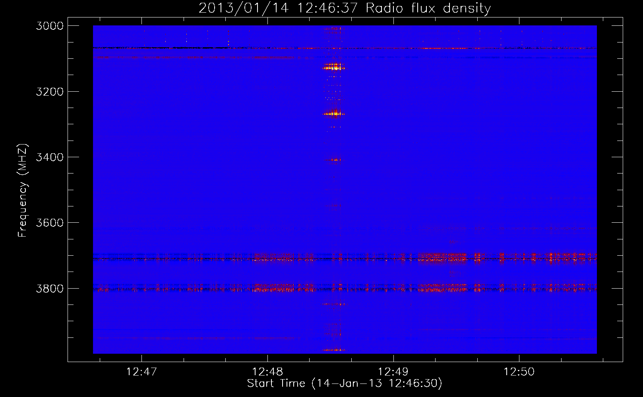Click the 3400 frequency axis label
Viewport: 643px width, 397px height.
[x=50, y=157]
